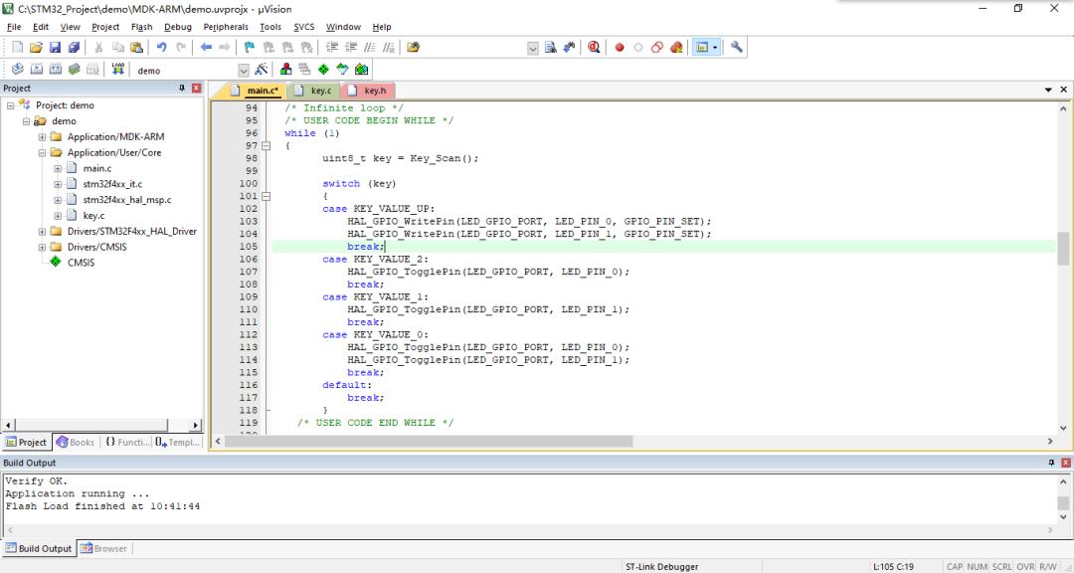Expand the Drivers/STM32F4xx_HAL_Driver folder
Viewport: 1074px width, 573px height.
[x=42, y=232]
